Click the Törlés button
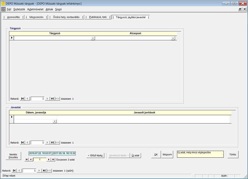248x179 pixels. coord(233,154)
